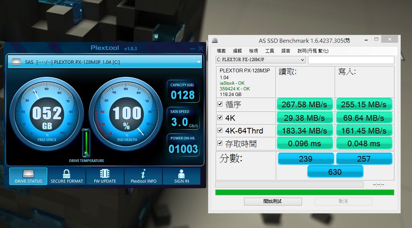Click the empty field beside the drive dropdown
Viewport: 412px width, 228px height.
click(x=351, y=60)
